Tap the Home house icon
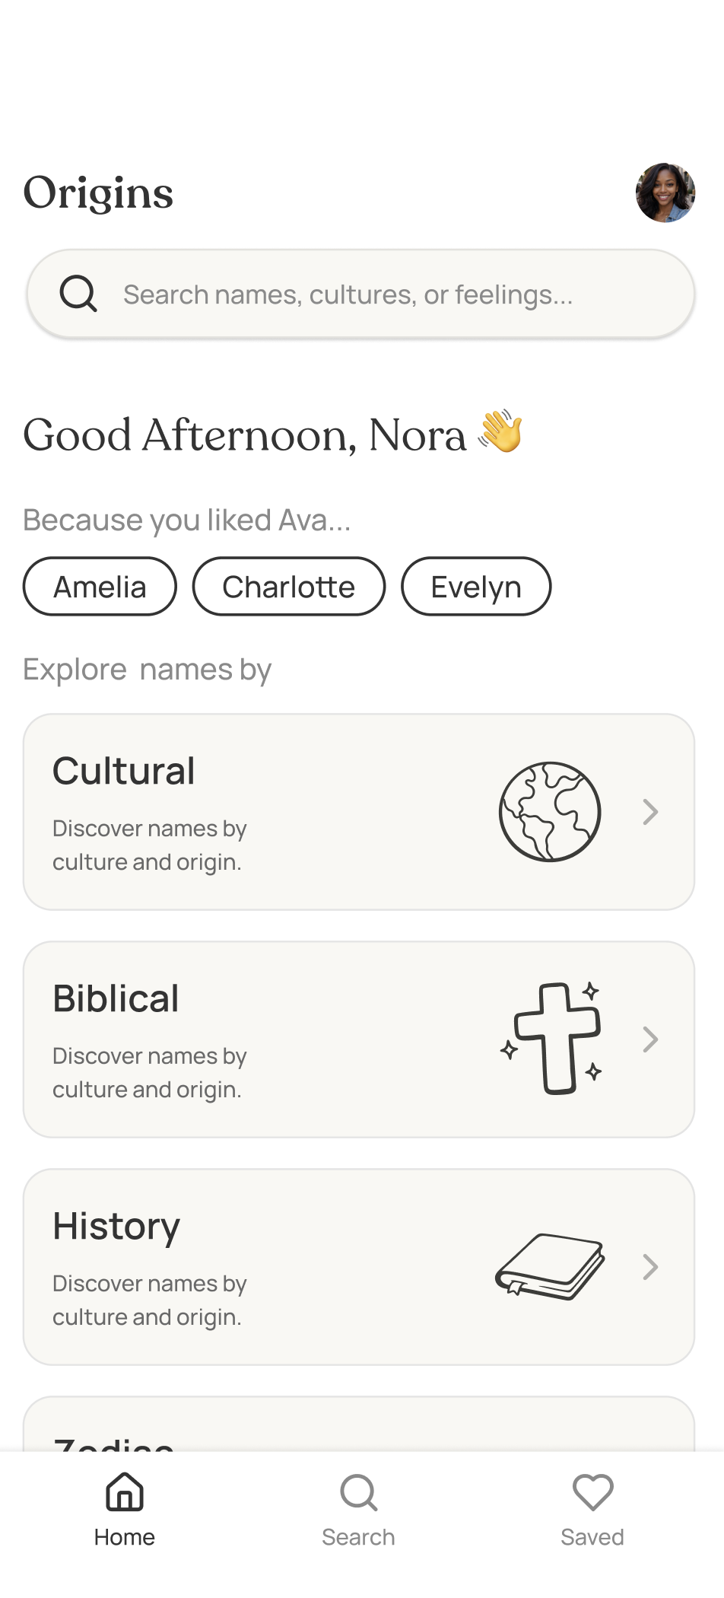 [x=125, y=1491]
